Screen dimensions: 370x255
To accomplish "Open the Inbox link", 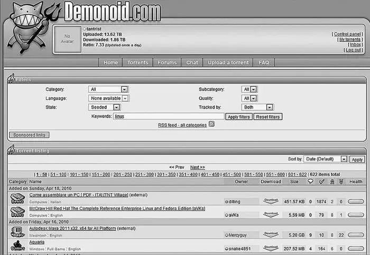I will pos(355,44).
